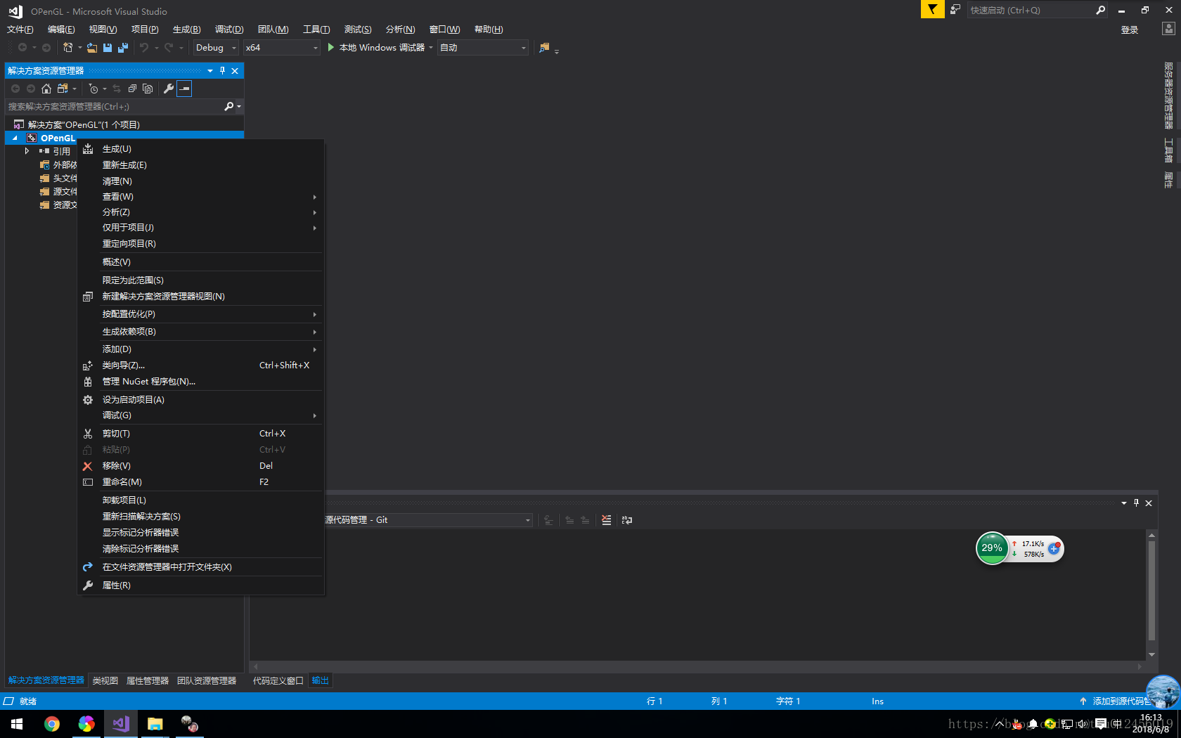
Task: Click the Show All Files icon
Action: 148,89
